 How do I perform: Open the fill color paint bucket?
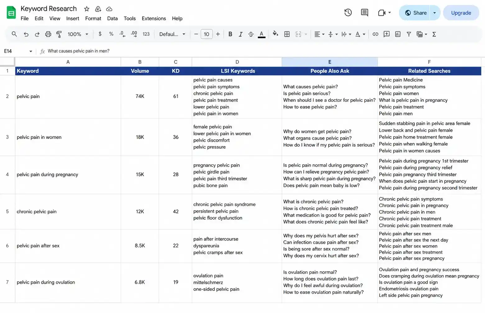[275, 34]
